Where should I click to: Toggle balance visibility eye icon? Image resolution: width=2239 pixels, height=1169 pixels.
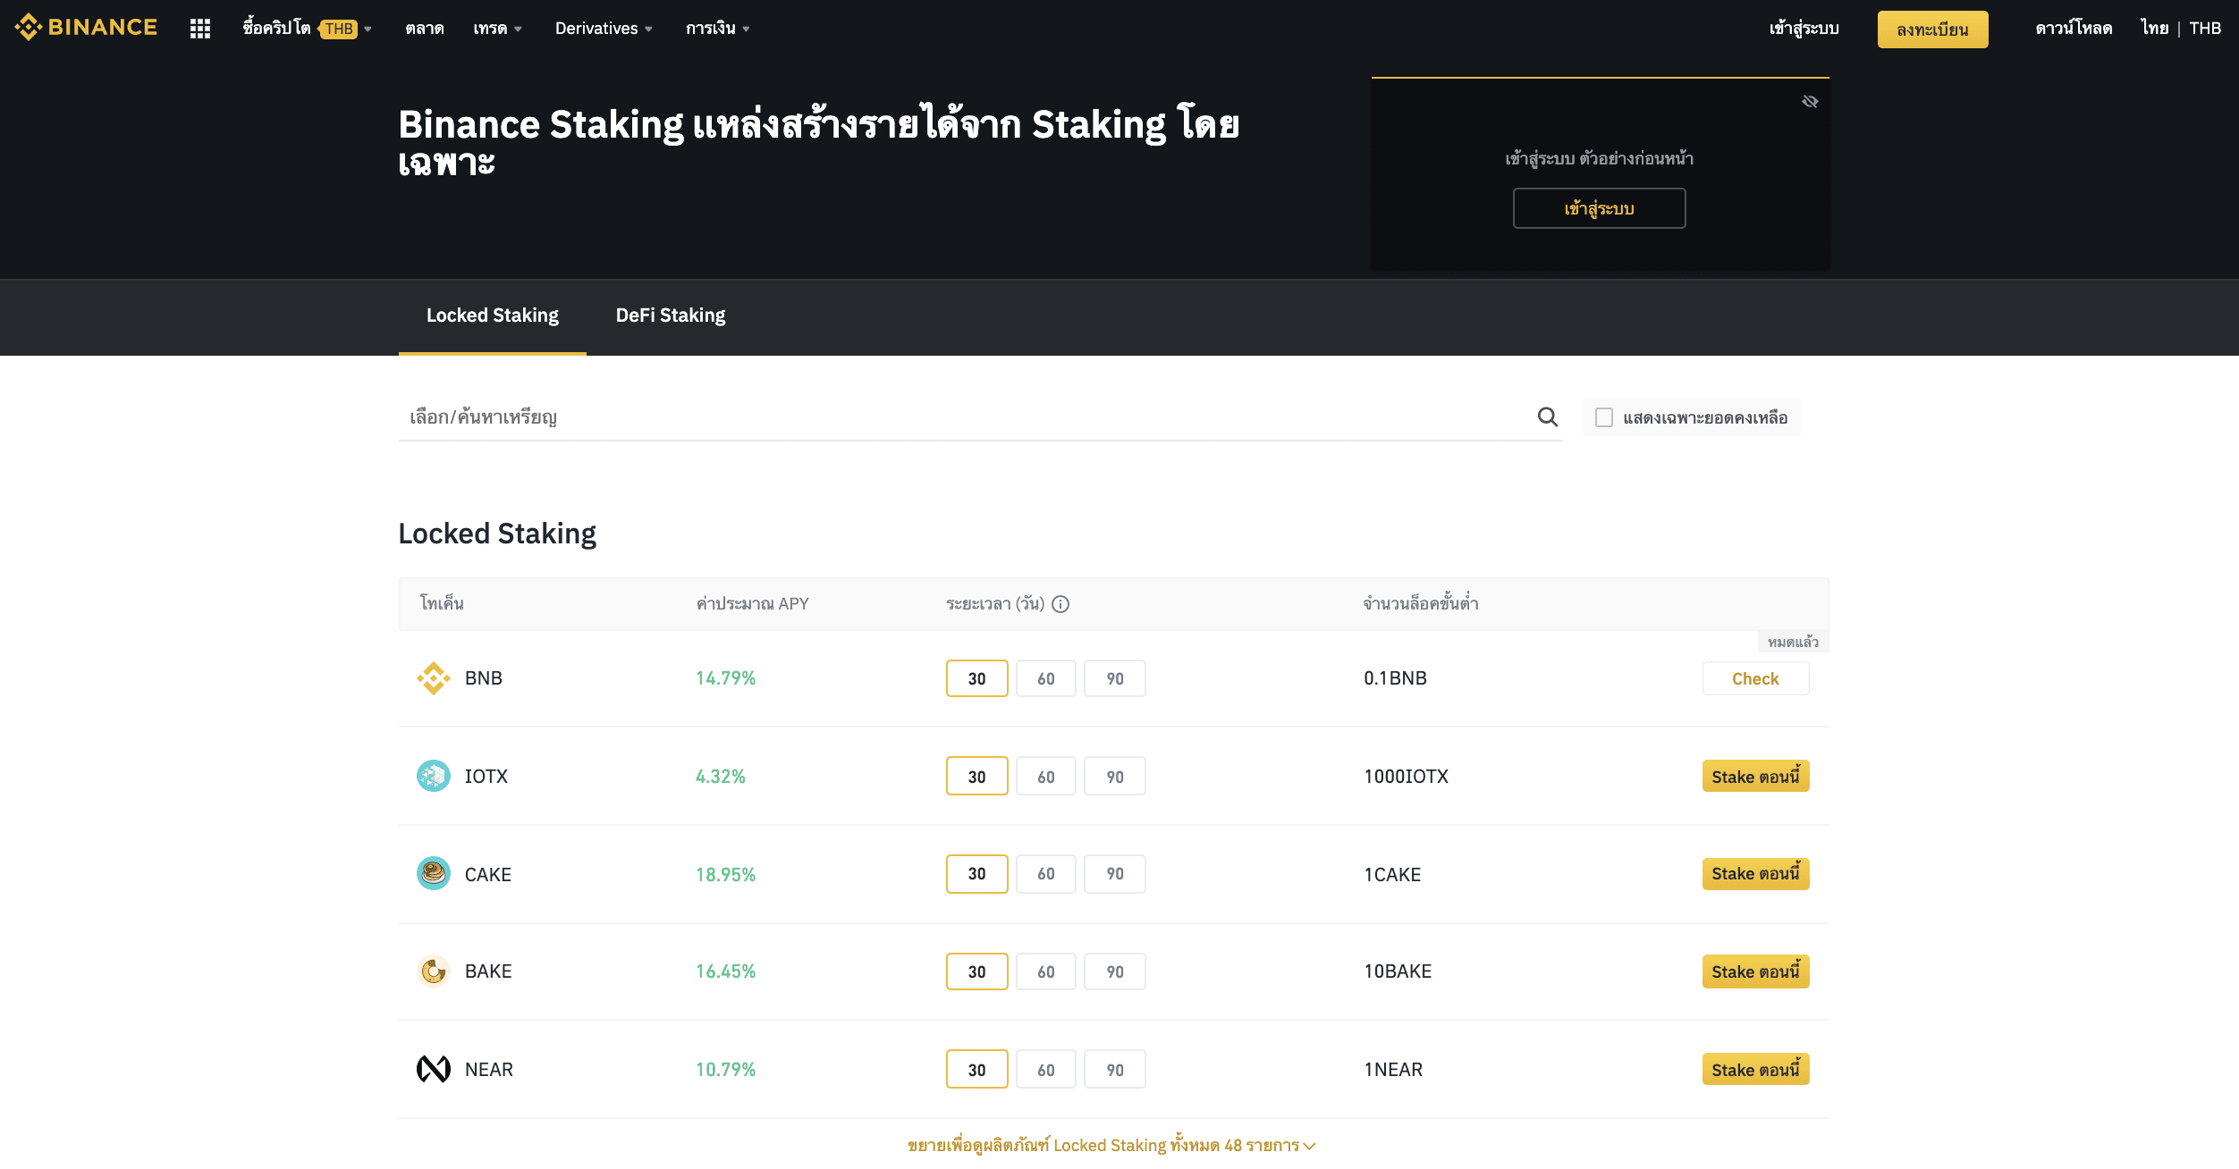(x=1810, y=102)
